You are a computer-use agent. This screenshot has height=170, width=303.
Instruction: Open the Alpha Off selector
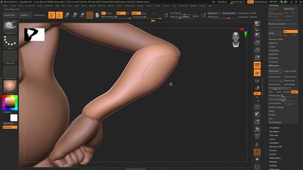[x=10, y=57]
